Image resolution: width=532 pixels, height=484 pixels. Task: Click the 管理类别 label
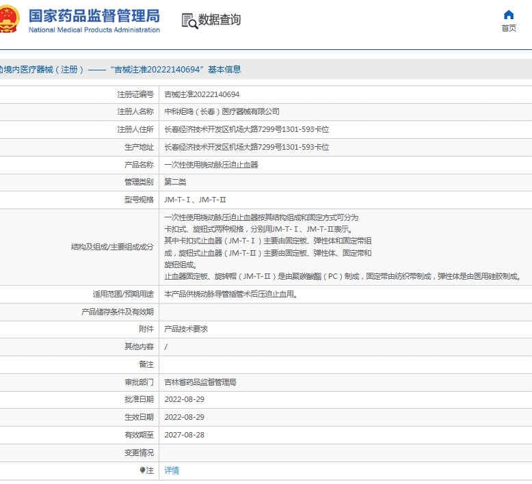pyautogui.click(x=139, y=182)
